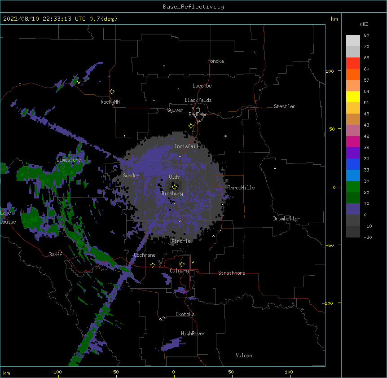Pick the red 60-65 dBZ legend swatch

[x=353, y=63]
